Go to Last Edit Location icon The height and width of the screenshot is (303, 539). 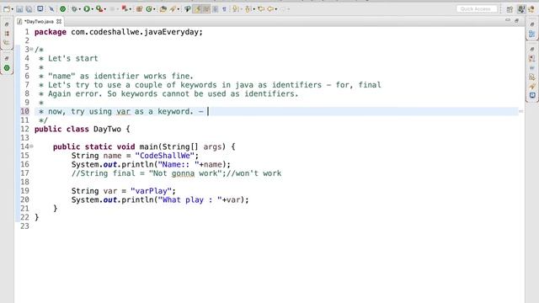pyautogui.click(x=261, y=9)
